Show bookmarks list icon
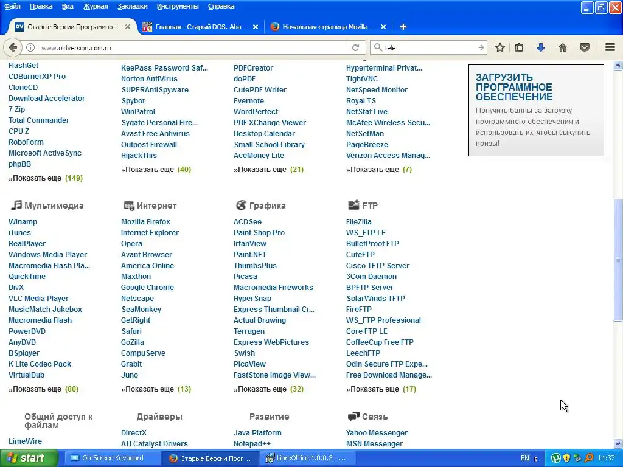This screenshot has width=623, height=467. click(519, 47)
